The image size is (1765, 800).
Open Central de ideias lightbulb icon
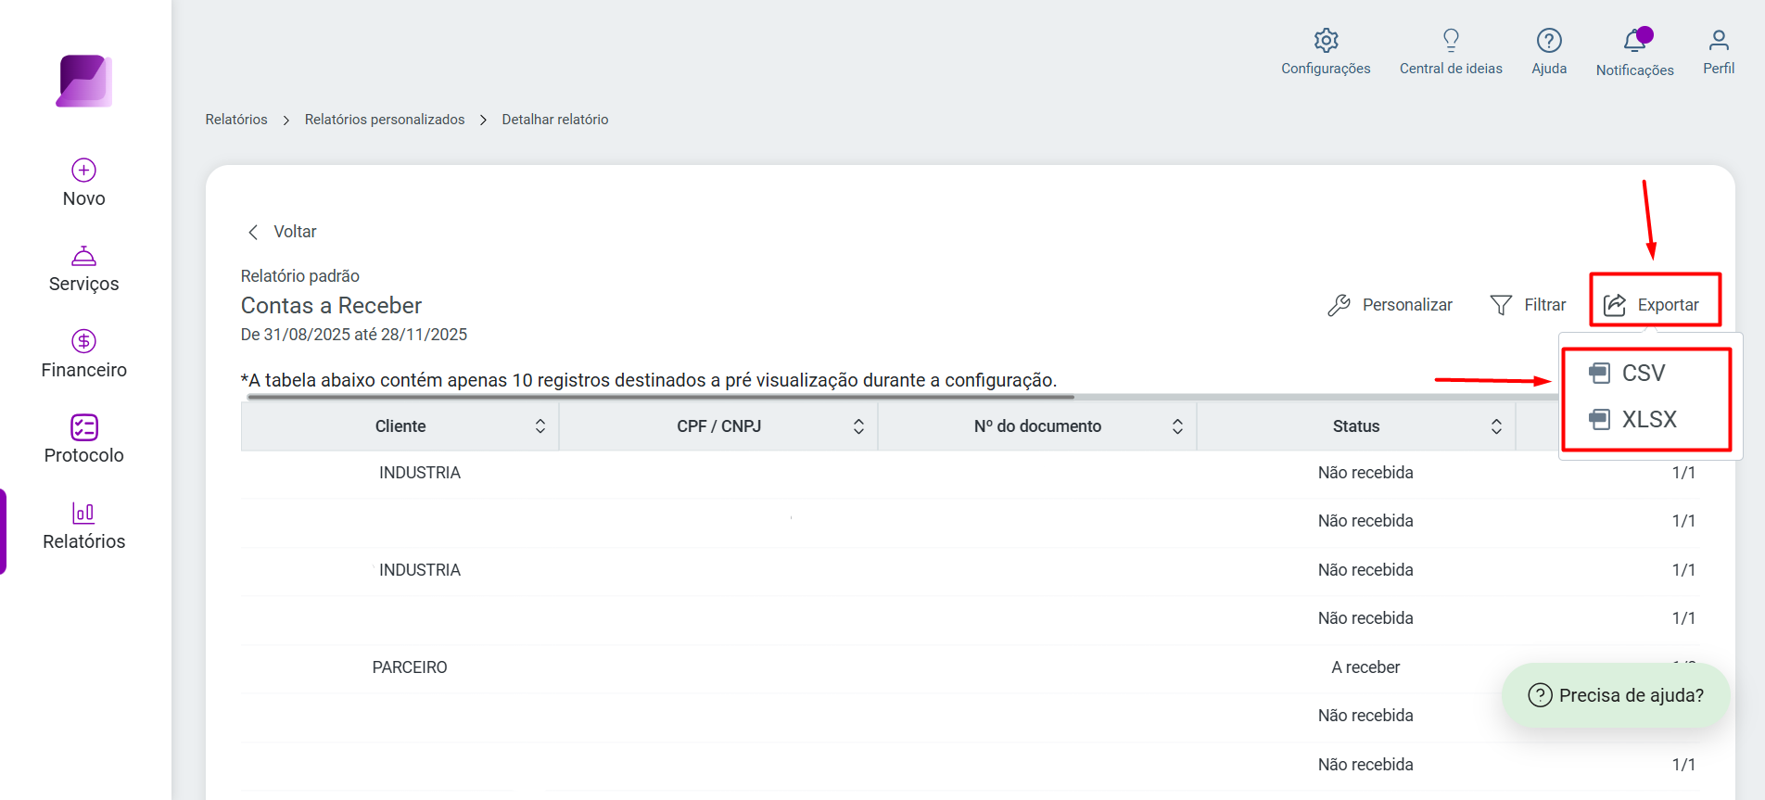pos(1451,40)
